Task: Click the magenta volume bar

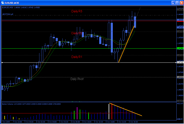Action: click(x=77, y=113)
